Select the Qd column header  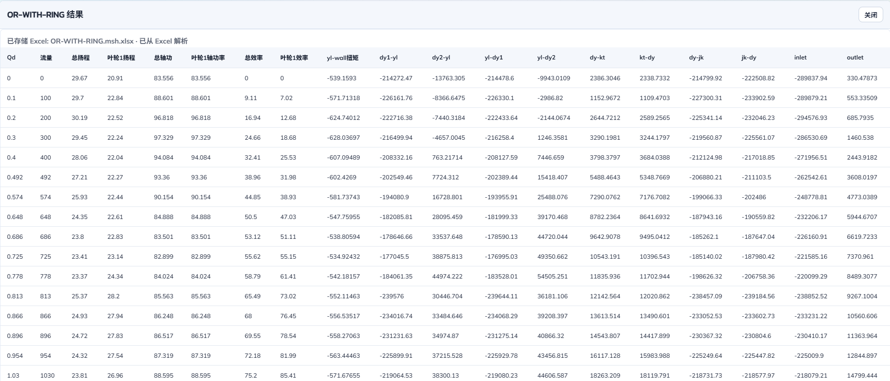pyautogui.click(x=11, y=58)
